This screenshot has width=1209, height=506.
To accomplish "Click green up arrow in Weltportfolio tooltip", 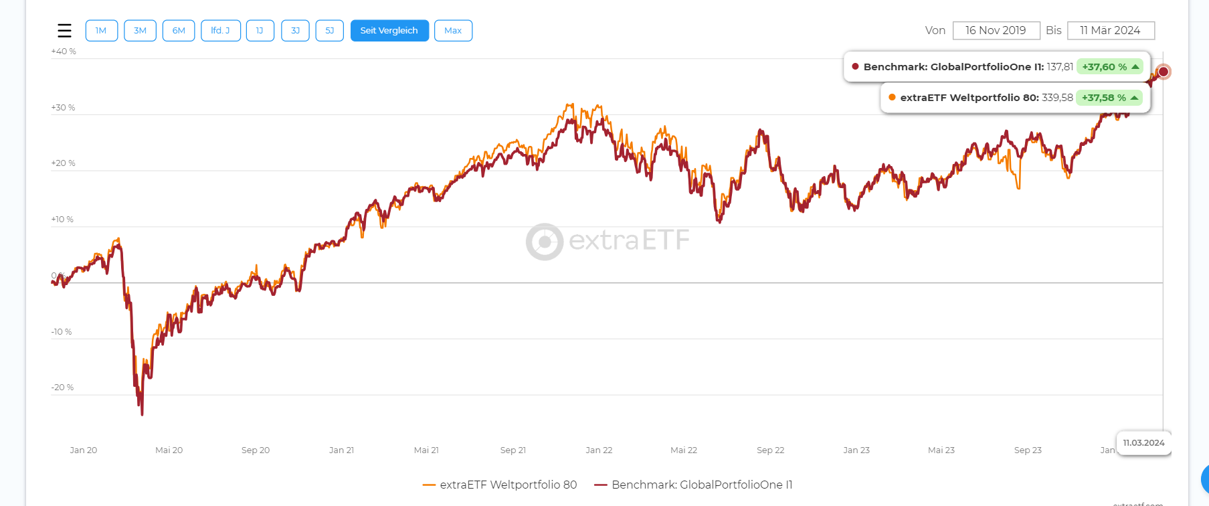I will tap(1134, 98).
